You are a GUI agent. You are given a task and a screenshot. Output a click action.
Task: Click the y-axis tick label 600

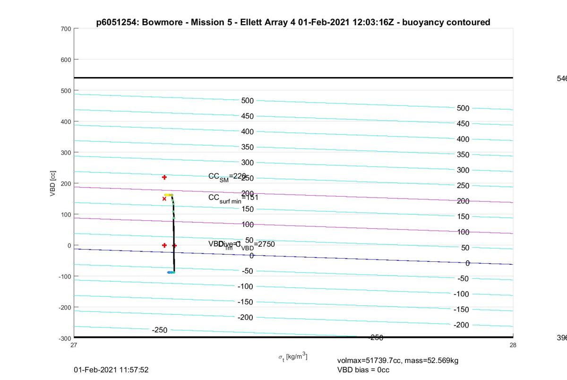click(x=66, y=60)
